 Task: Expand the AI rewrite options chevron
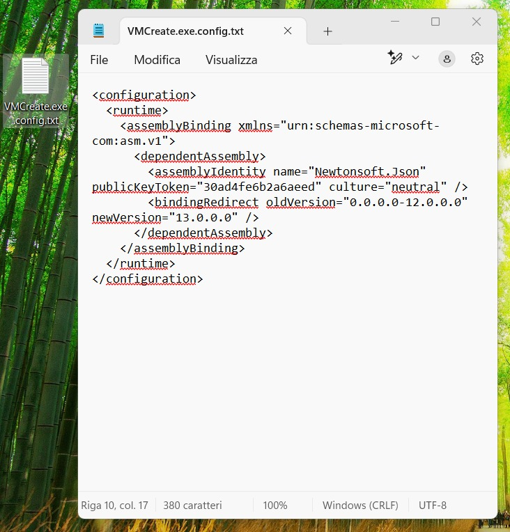[x=415, y=58]
